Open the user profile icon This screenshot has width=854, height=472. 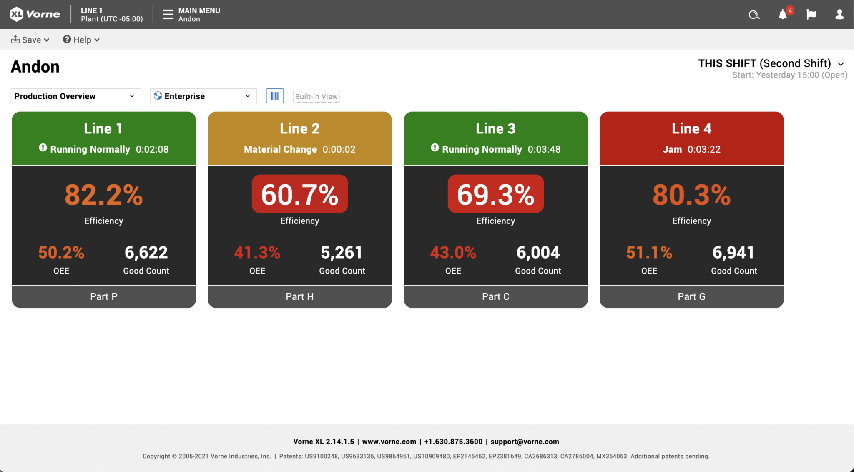click(x=839, y=14)
